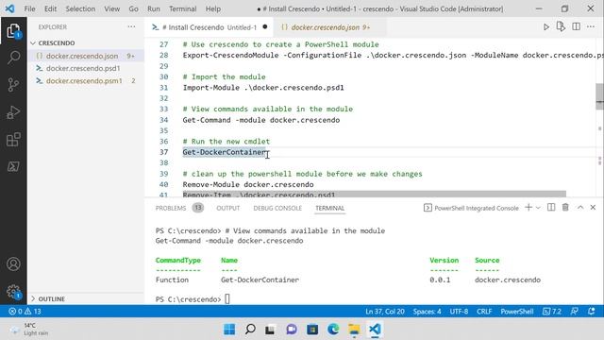Create a new terminal with plus icon
This screenshot has width=604, height=340.
[x=528, y=208]
